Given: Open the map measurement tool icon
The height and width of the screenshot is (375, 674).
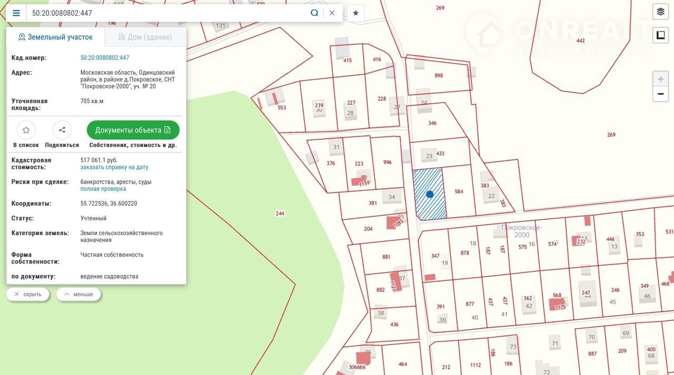Looking at the screenshot, I should click(x=660, y=35).
